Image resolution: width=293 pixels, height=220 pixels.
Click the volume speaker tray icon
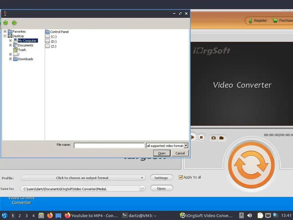click(x=250, y=215)
